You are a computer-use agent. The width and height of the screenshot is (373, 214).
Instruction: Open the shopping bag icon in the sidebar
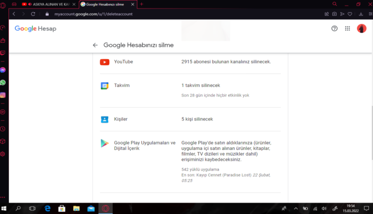pos(3,40)
